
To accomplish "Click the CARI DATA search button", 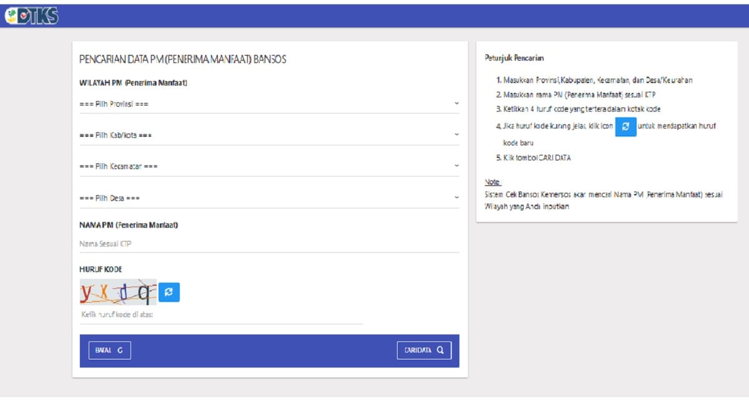I will 424,350.
